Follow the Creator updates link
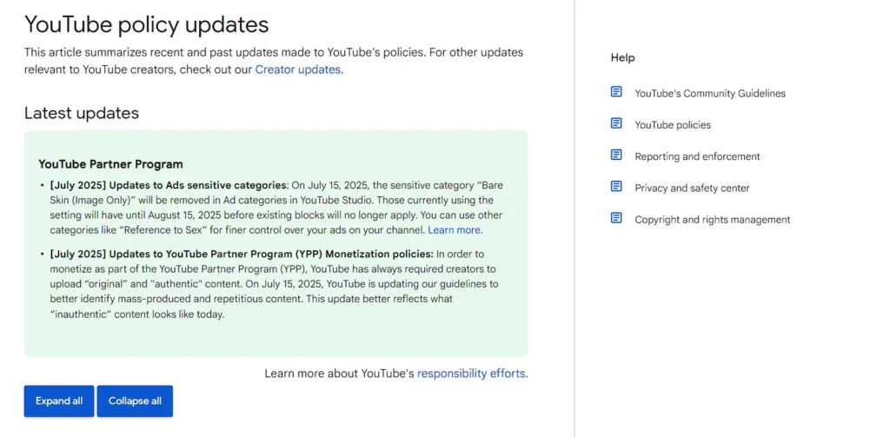890x437 pixels. coord(298,70)
